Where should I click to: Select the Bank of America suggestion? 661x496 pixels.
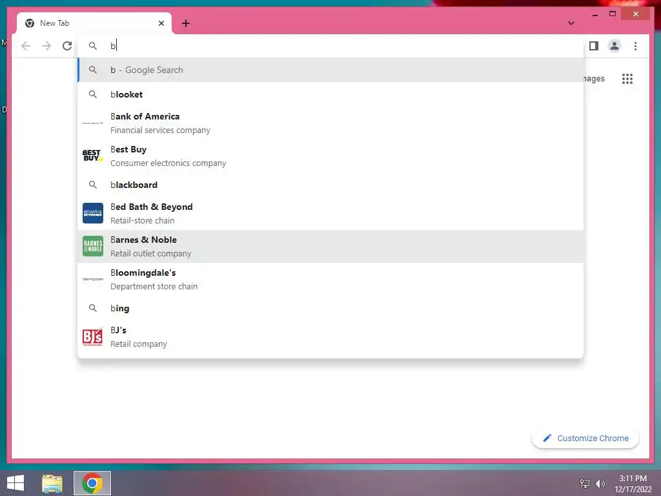click(330, 123)
